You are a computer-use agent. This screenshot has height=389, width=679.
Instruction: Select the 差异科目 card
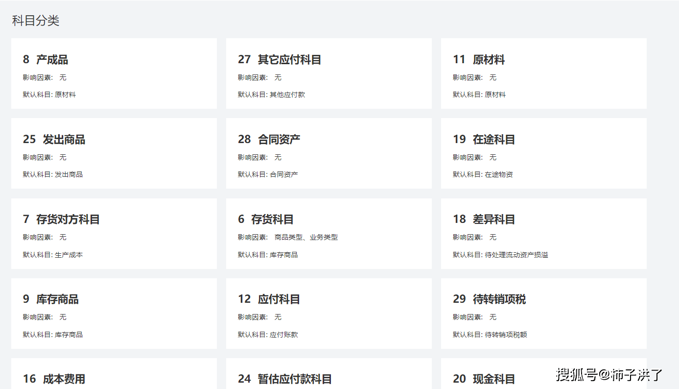543,234
